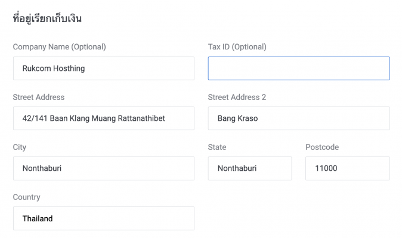Click the Thai billing address heading
Image resolution: width=402 pixels, height=238 pixels.
47,18
